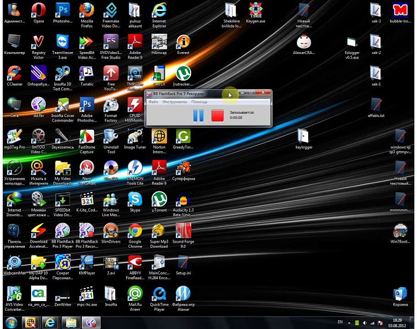
Task: Select the xak-2 folder icon
Action: pyautogui.click(x=376, y=44)
